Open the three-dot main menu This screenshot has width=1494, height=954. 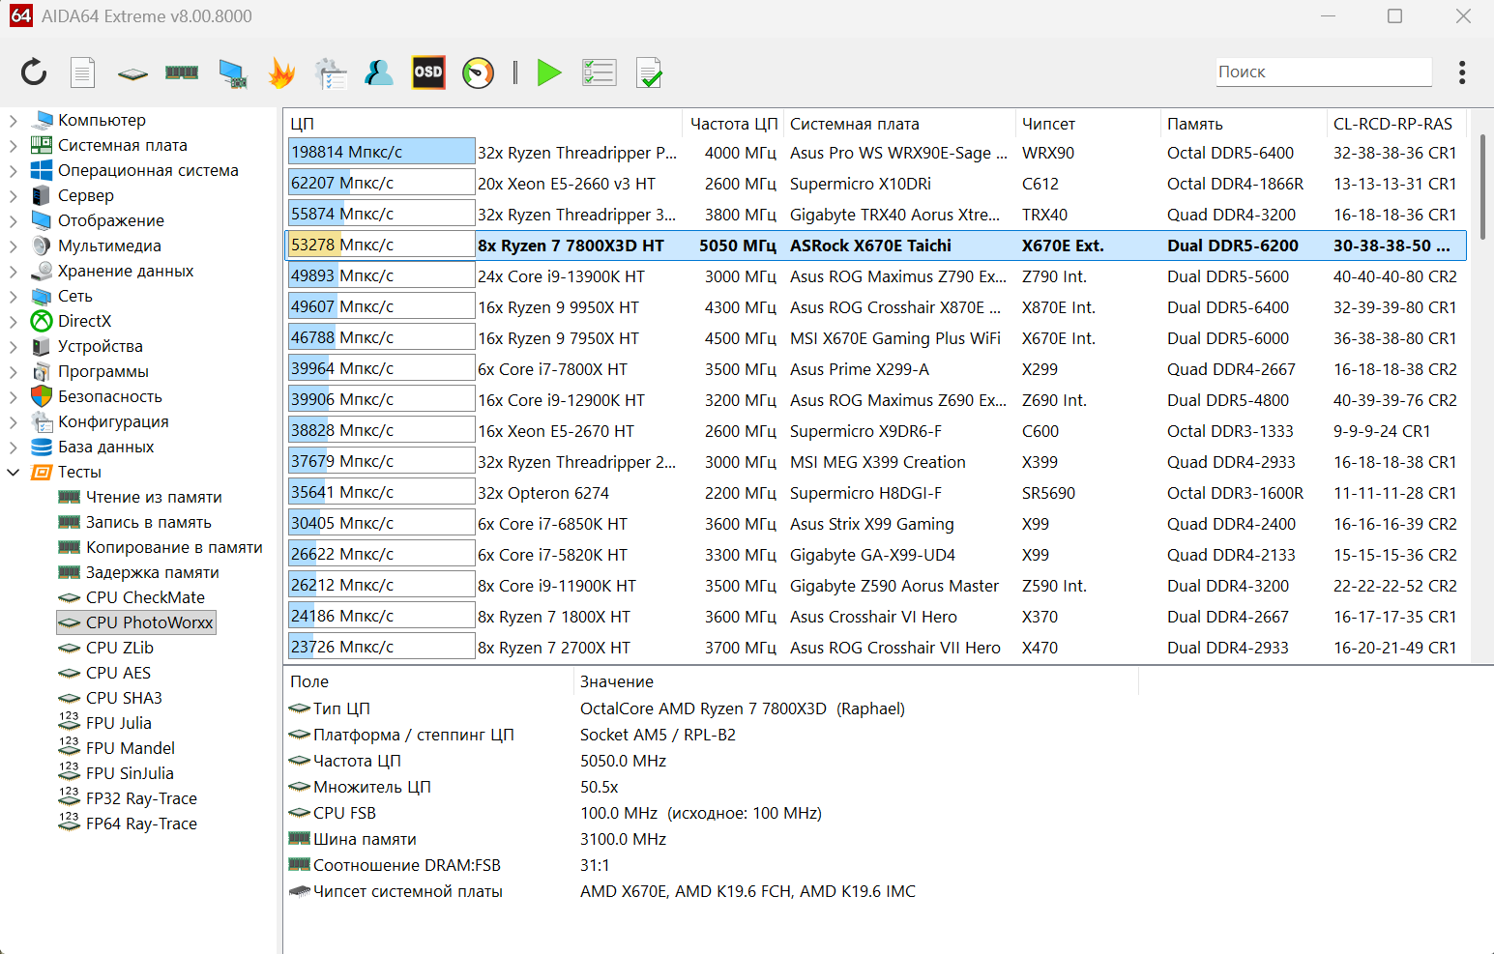coord(1462,72)
